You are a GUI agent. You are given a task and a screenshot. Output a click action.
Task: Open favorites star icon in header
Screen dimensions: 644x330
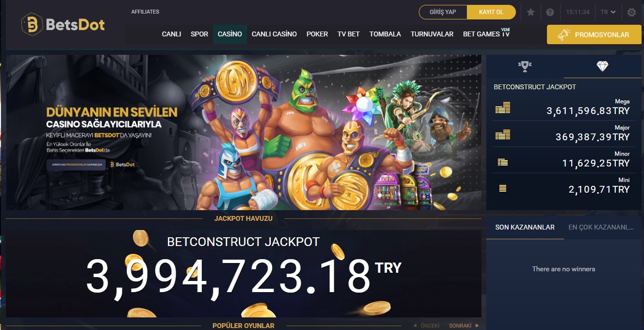(531, 12)
